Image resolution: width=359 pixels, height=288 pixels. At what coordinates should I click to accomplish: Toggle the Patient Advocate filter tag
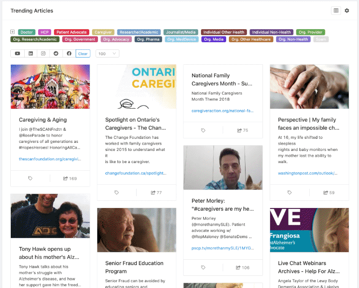[71, 32]
